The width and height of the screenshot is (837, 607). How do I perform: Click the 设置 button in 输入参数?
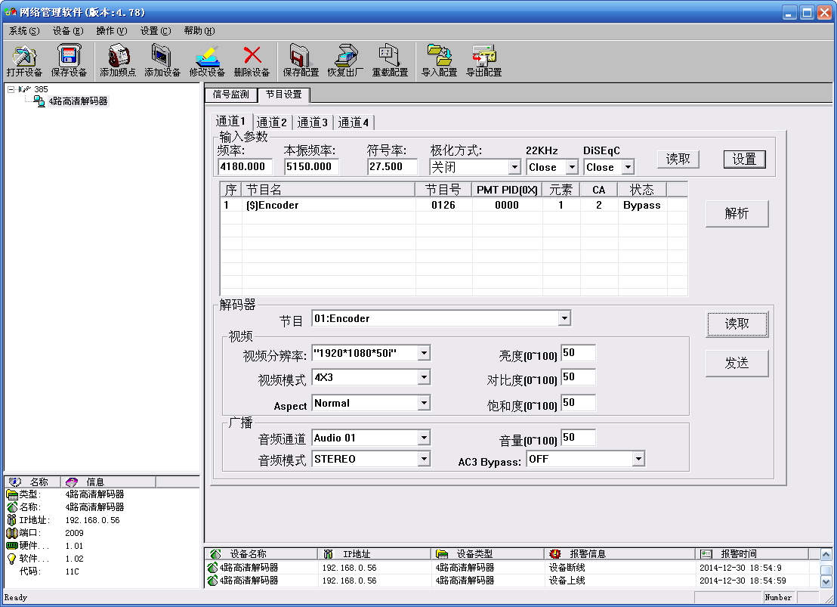744,159
